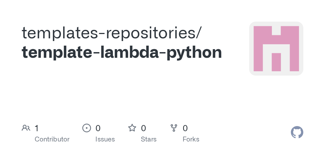Select the Issues label

point(105,139)
